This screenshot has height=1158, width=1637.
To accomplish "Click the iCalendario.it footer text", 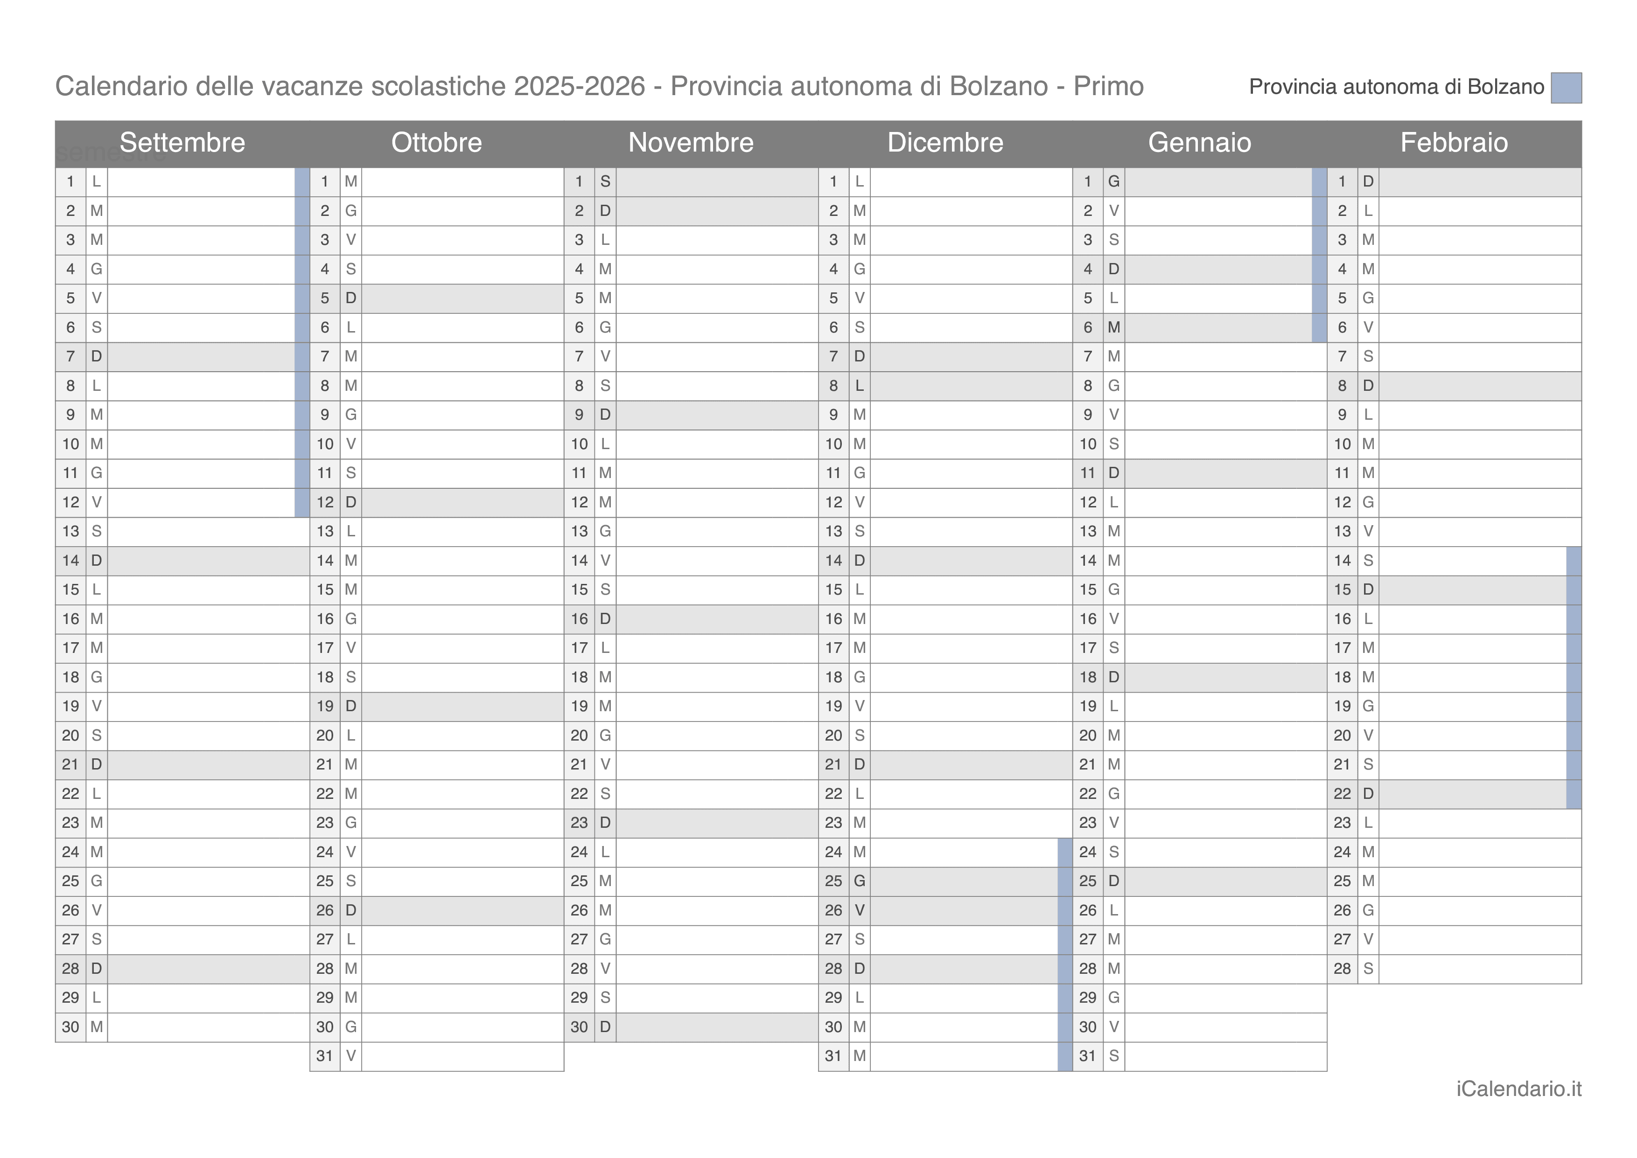I will pos(1518,1089).
